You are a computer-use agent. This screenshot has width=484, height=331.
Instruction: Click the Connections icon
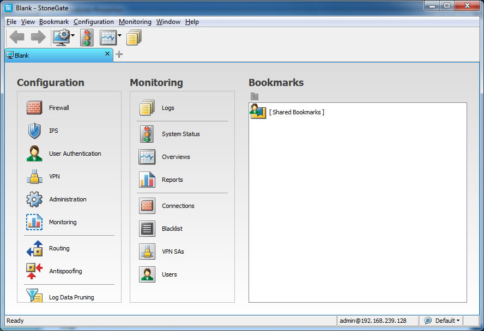[147, 206]
